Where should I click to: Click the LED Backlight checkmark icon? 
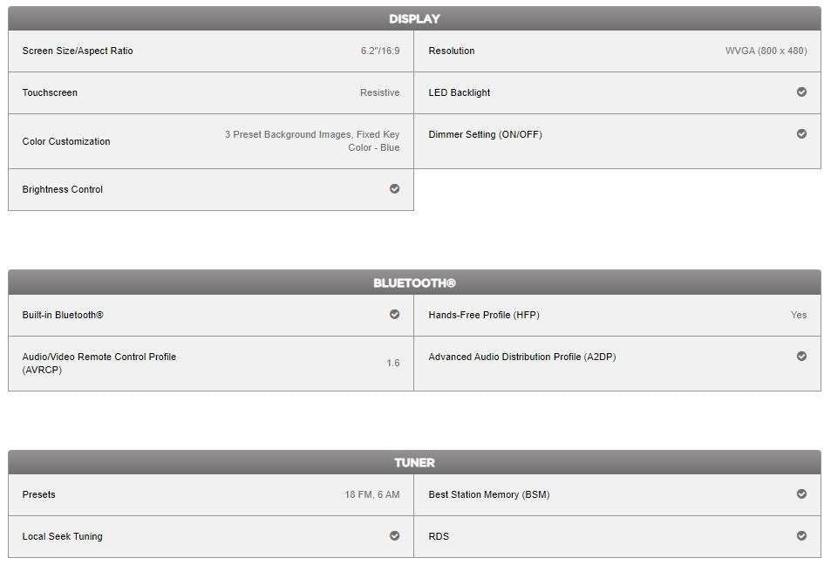pyautogui.click(x=801, y=92)
